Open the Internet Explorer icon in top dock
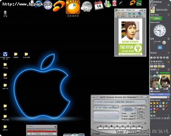The image size is (171, 136). [x=39, y=3]
